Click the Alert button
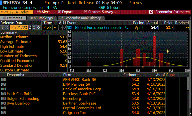This screenshot has width=192, height=116. pyautogui.click(x=43, y=12)
